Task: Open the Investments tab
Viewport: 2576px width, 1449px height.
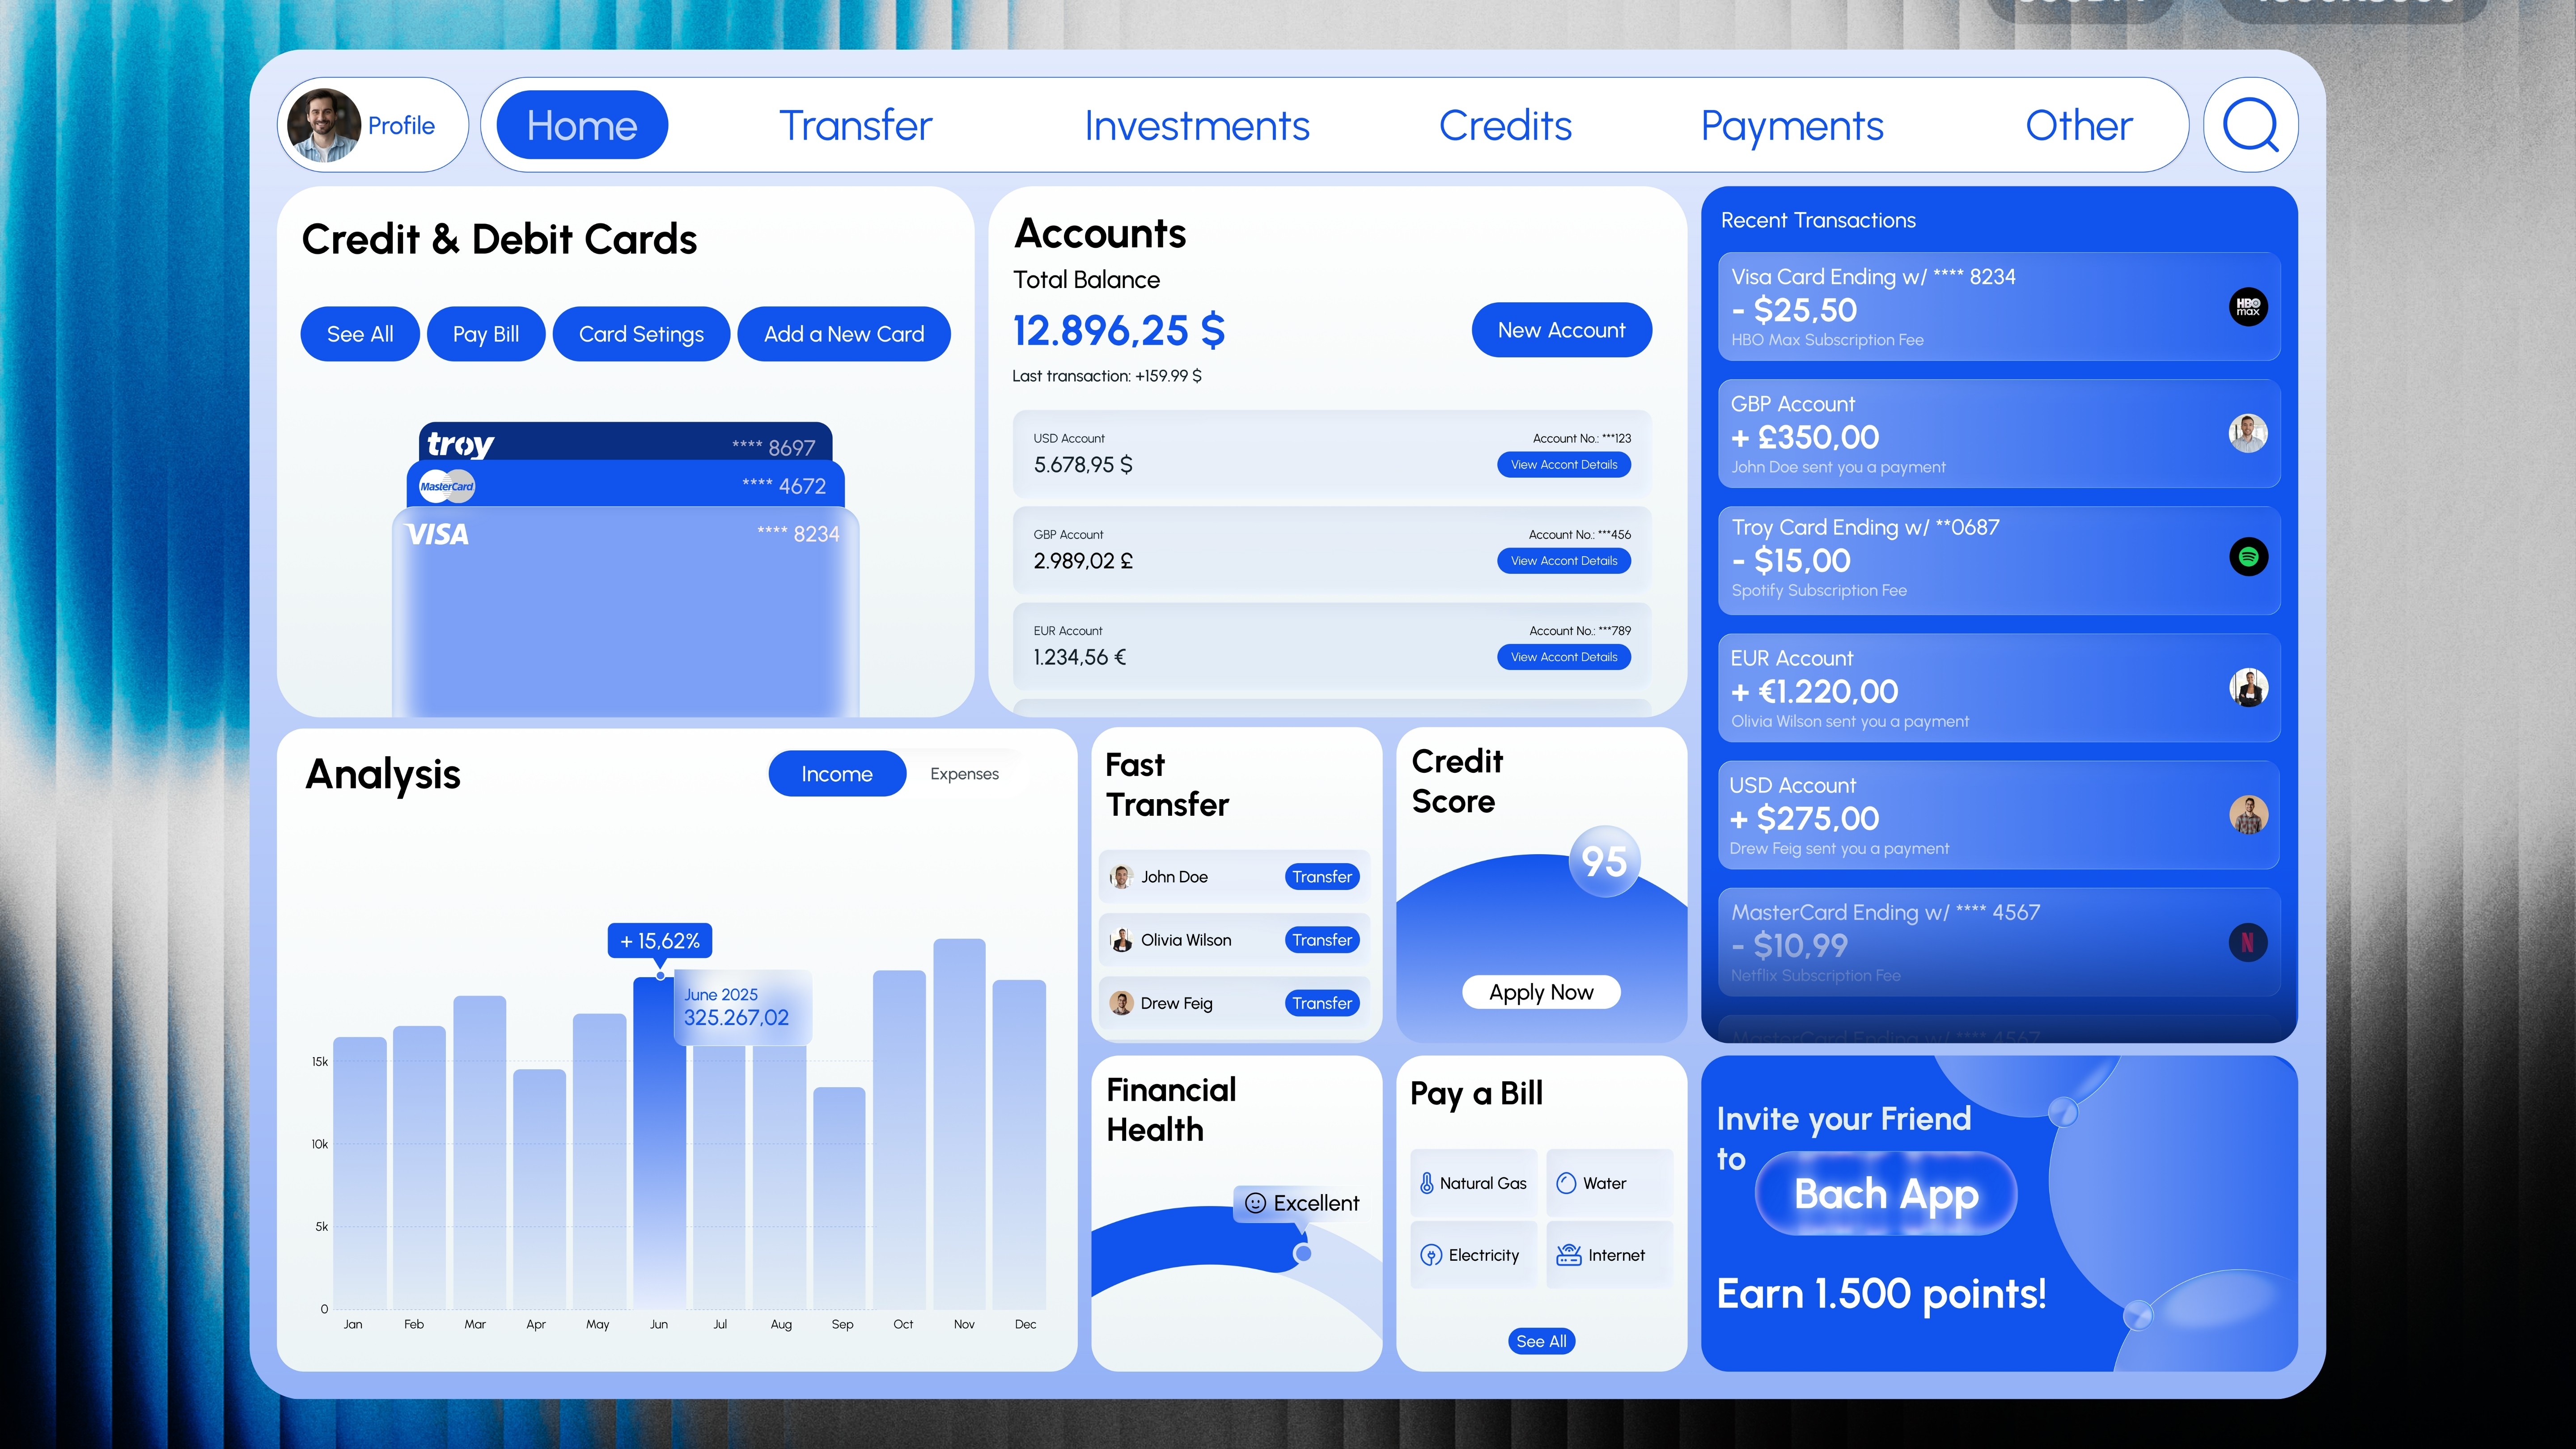Action: 1196,126
